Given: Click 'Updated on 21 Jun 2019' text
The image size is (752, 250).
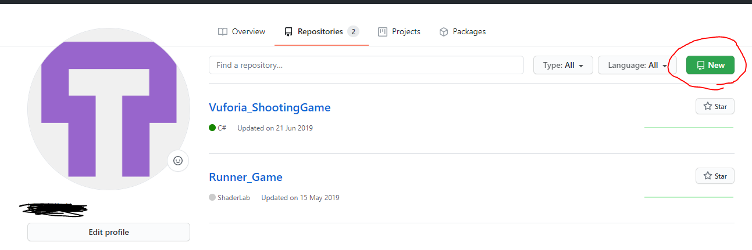Looking at the screenshot, I should click(x=275, y=128).
